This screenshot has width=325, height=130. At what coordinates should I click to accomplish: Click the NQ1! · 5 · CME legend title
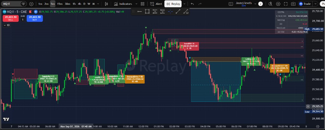pos(17,12)
